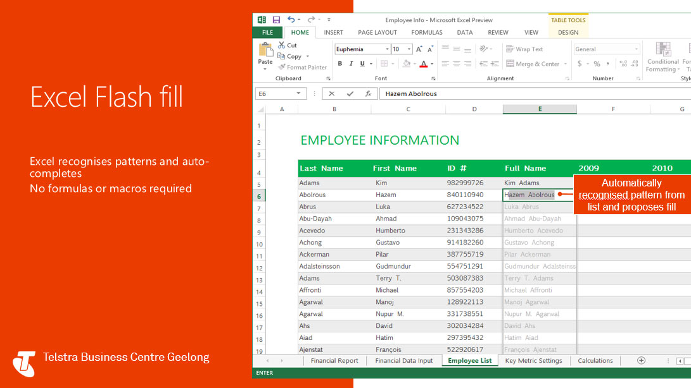This screenshot has height=388, width=691.
Task: Click the Orientation angled text icon
Action: [x=484, y=49]
